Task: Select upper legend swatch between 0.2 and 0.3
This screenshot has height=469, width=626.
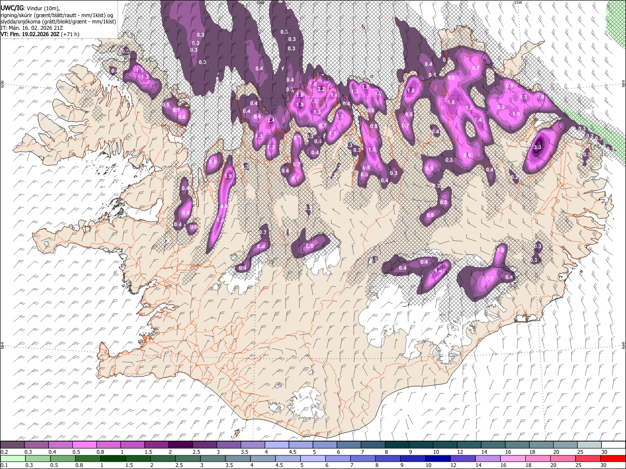Action: [12, 445]
